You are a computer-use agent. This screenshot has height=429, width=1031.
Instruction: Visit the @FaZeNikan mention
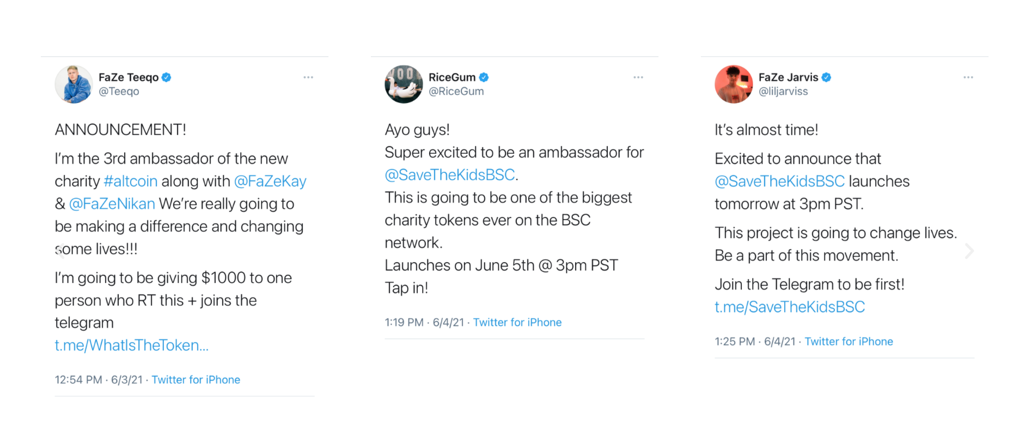[x=112, y=204]
